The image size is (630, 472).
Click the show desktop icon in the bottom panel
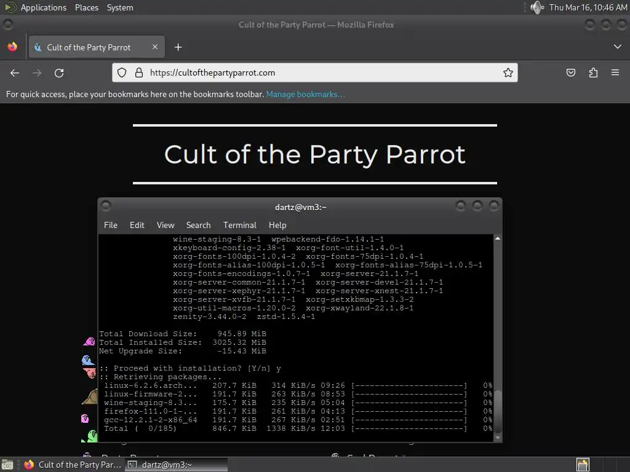tap(7, 465)
